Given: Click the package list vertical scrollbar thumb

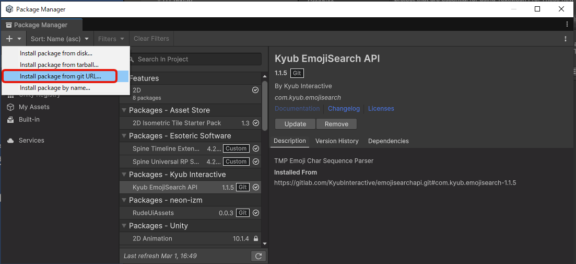Looking at the screenshot, I should pos(264,106).
